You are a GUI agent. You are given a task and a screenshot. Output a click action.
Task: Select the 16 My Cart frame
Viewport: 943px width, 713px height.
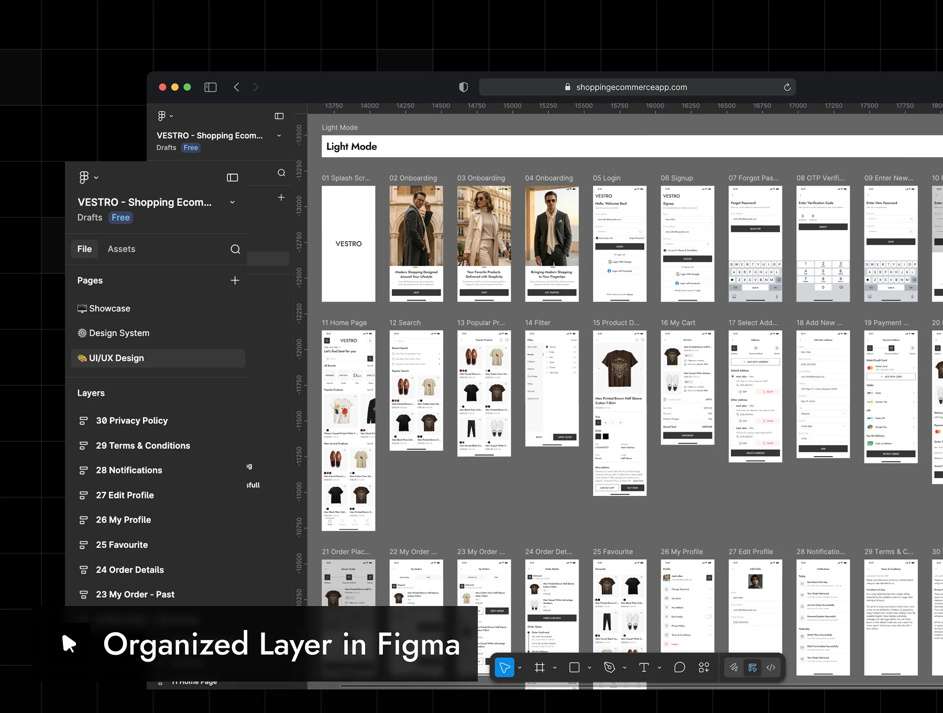click(687, 387)
